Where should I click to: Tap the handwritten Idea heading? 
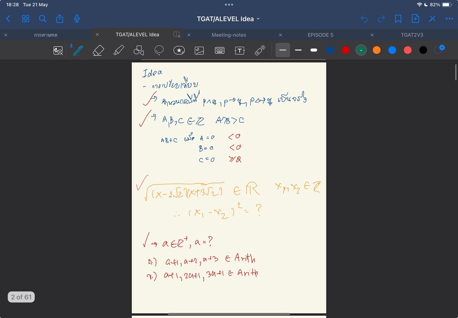pyautogui.click(x=152, y=72)
